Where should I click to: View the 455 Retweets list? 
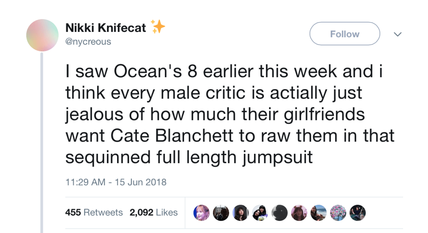pyautogui.click(x=94, y=212)
